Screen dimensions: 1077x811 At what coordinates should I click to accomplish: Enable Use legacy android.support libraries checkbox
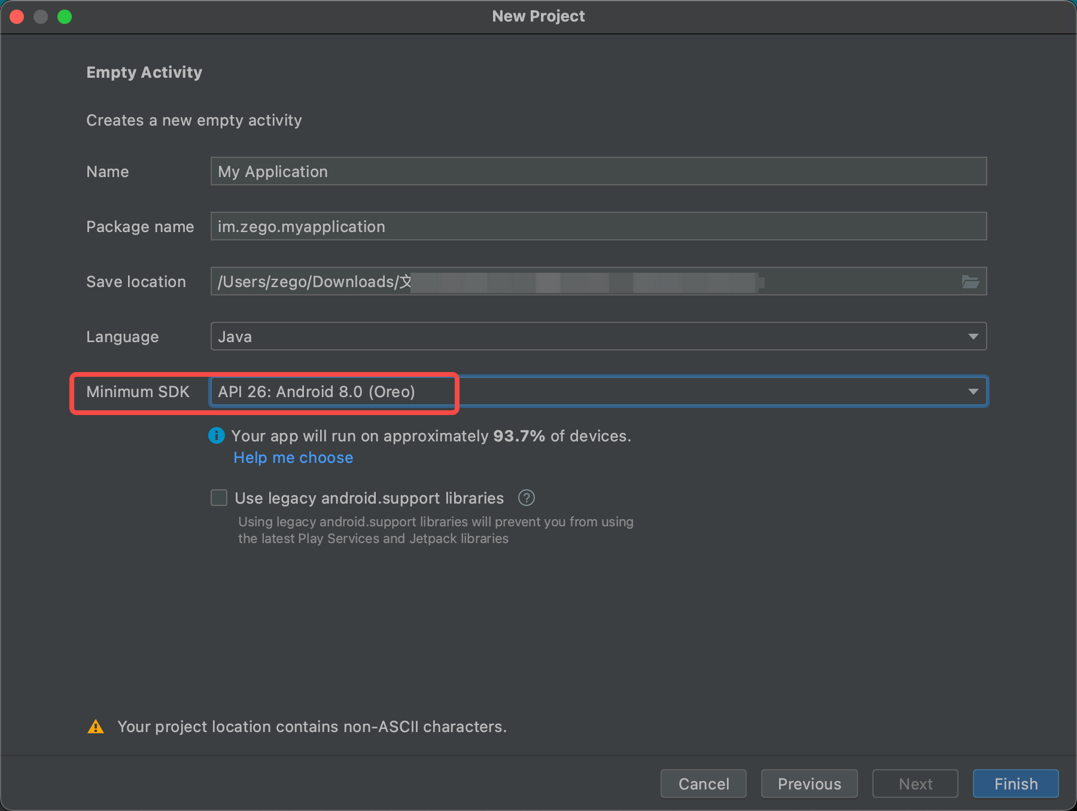tap(219, 498)
